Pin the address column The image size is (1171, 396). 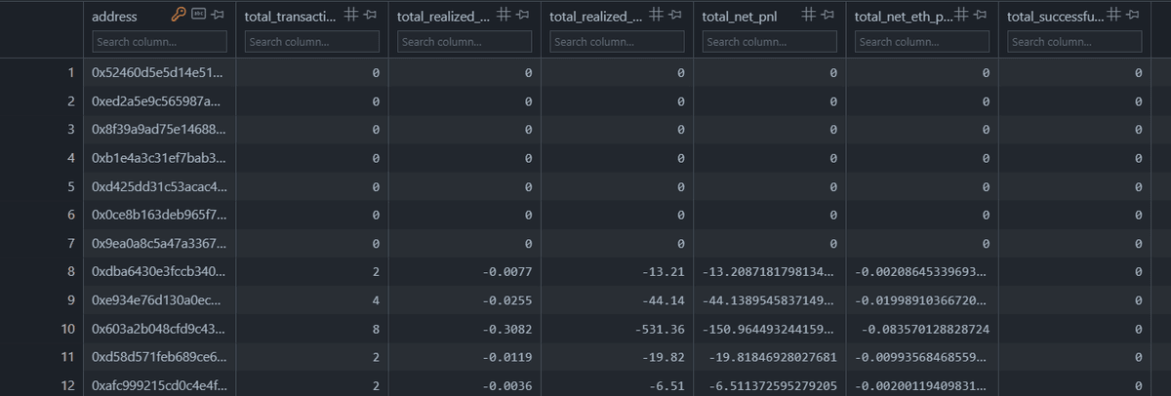coord(218,15)
